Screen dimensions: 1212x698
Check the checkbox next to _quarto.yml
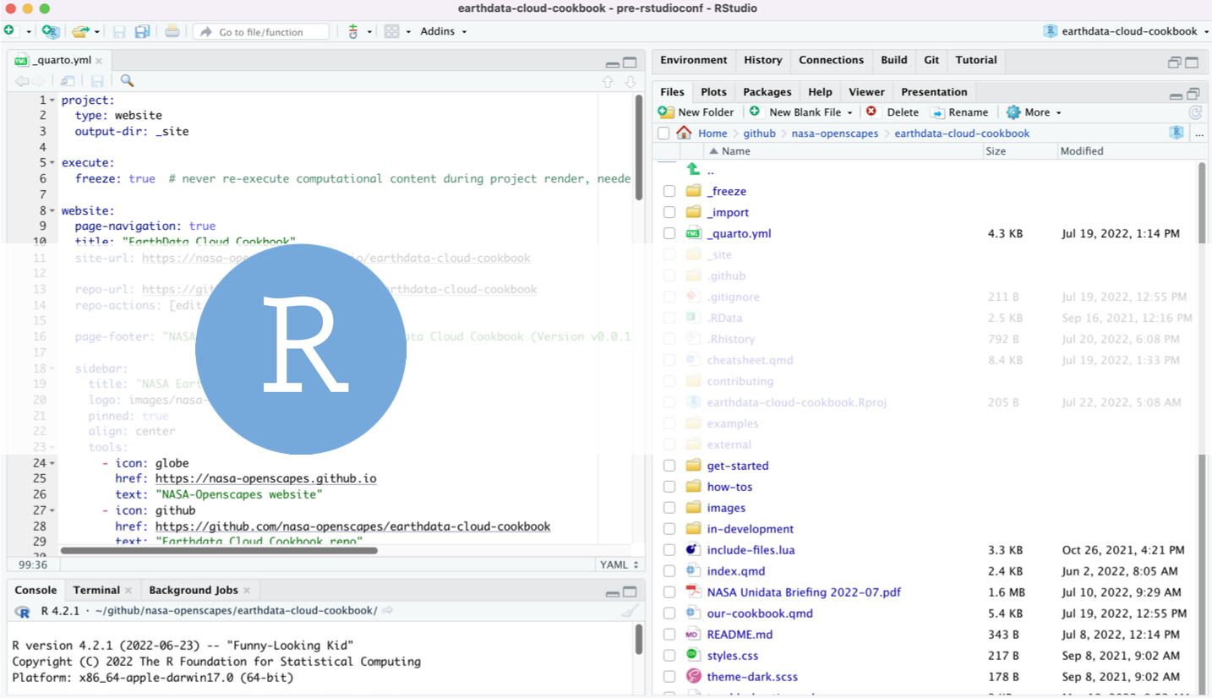[x=669, y=233]
